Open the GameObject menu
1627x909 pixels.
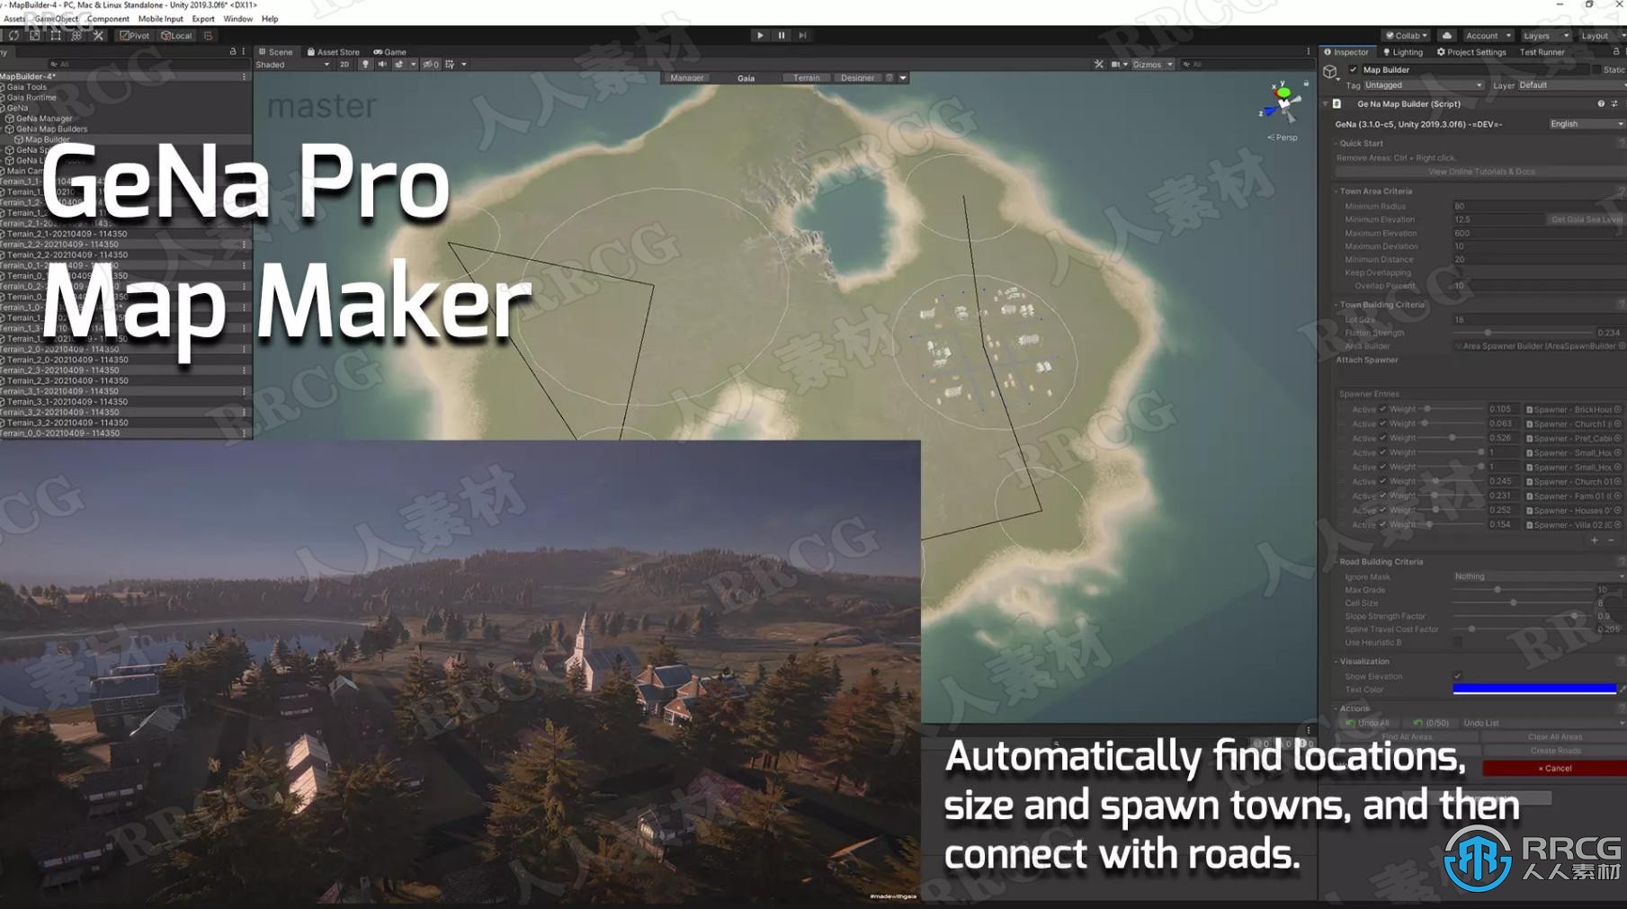click(56, 19)
